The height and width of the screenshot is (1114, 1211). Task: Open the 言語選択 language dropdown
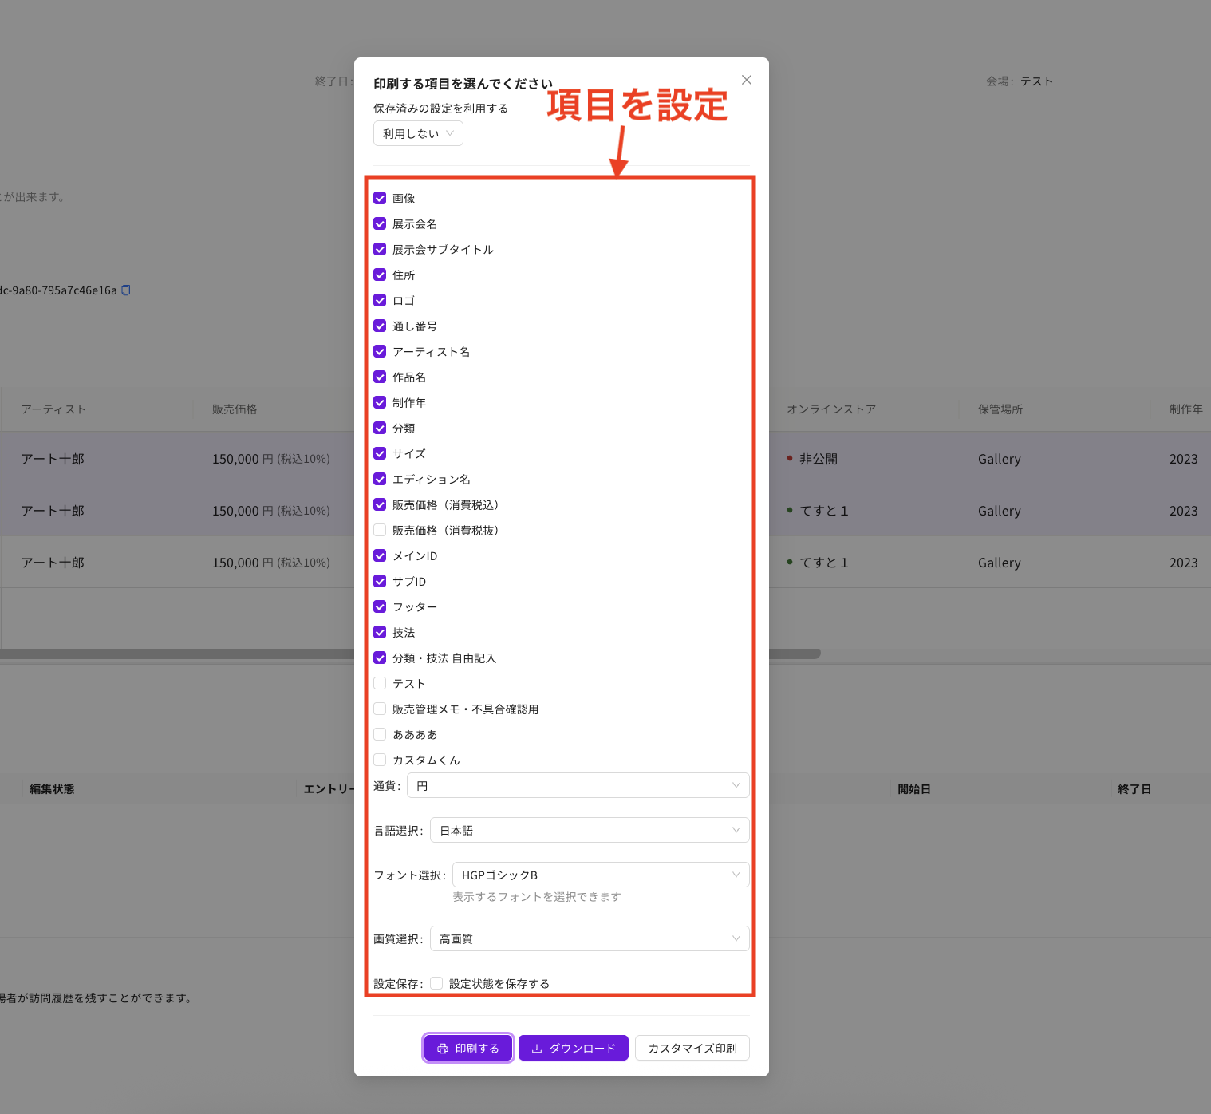pos(589,830)
